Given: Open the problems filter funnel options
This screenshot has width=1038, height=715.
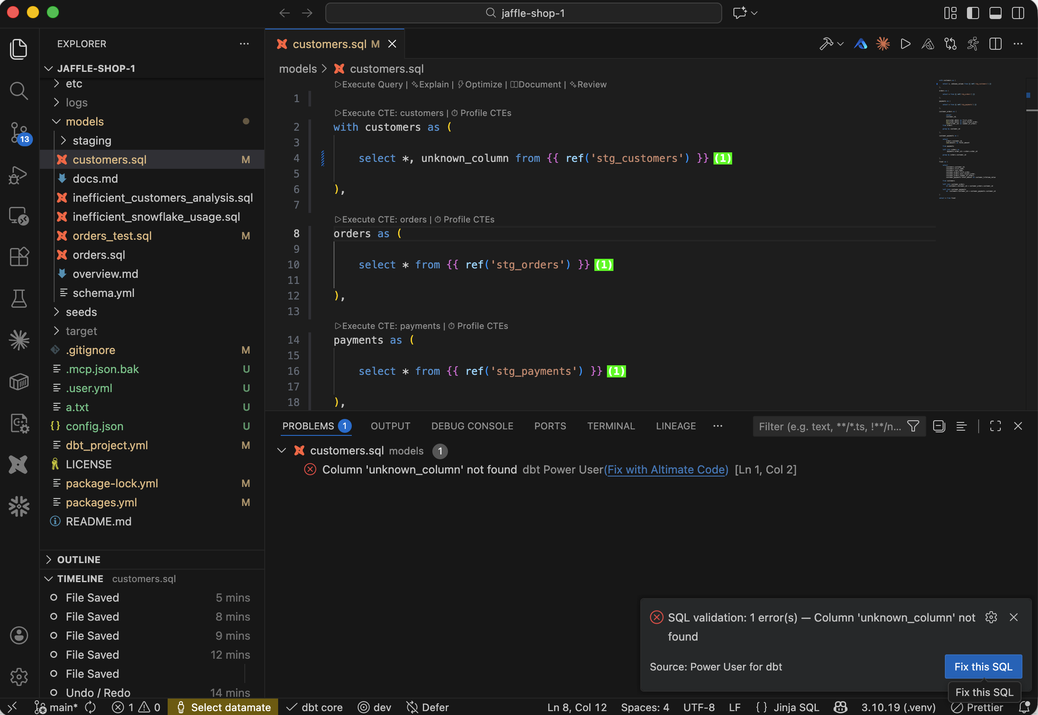Looking at the screenshot, I should (x=913, y=426).
